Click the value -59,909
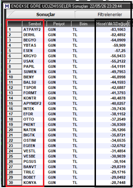133x188 pixels. click(119, 45)
